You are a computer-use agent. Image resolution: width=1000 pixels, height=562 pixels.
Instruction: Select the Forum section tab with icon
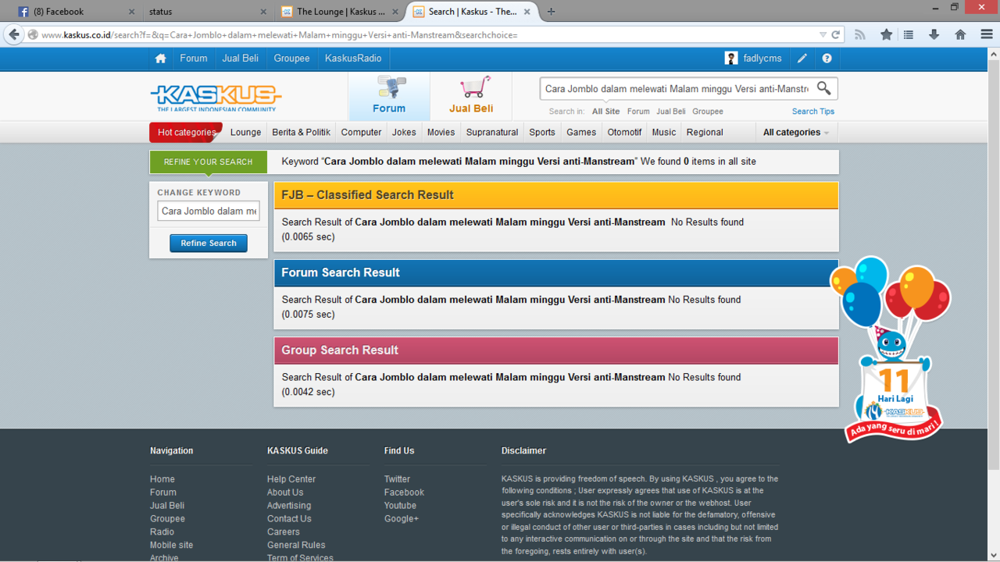point(389,96)
